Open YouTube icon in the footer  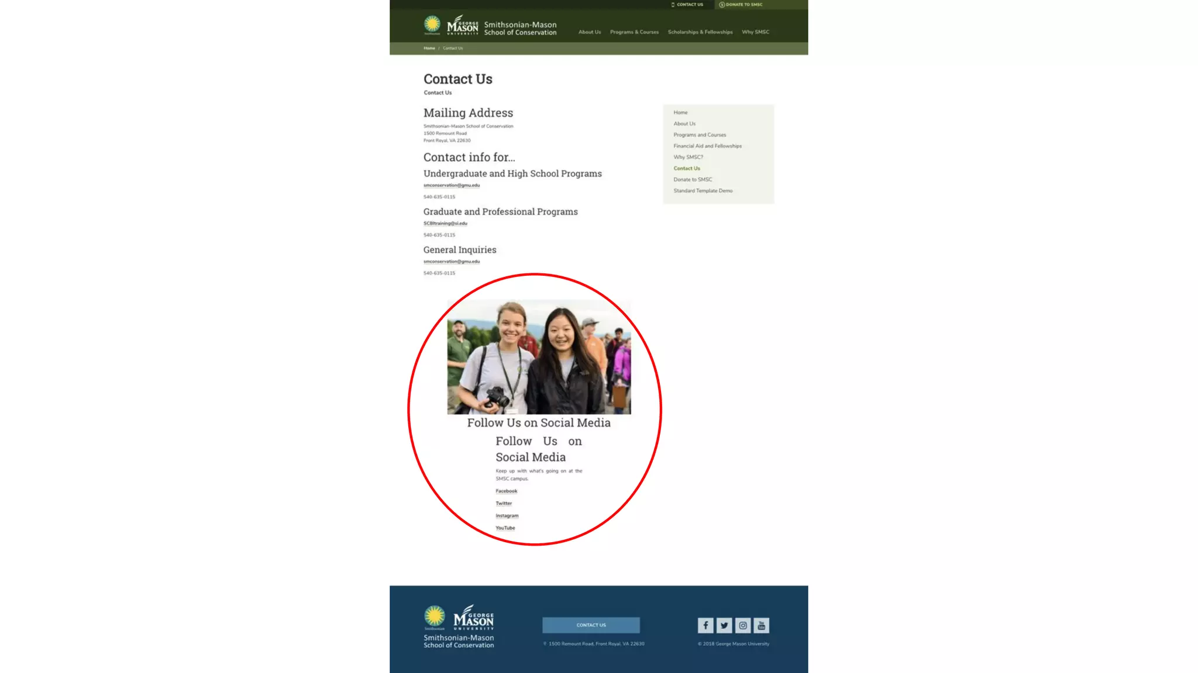coord(762,625)
